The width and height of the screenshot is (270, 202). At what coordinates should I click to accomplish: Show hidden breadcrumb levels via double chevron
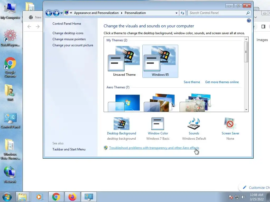(x=71, y=13)
